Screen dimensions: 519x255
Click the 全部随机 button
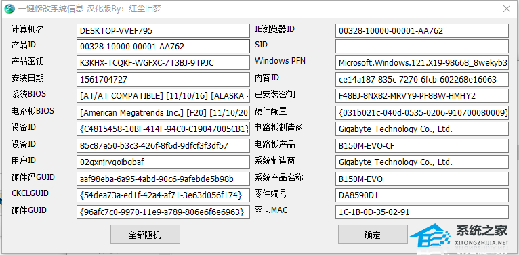145,235
